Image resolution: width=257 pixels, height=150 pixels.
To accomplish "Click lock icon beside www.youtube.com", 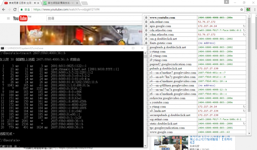I will [146, 17].
